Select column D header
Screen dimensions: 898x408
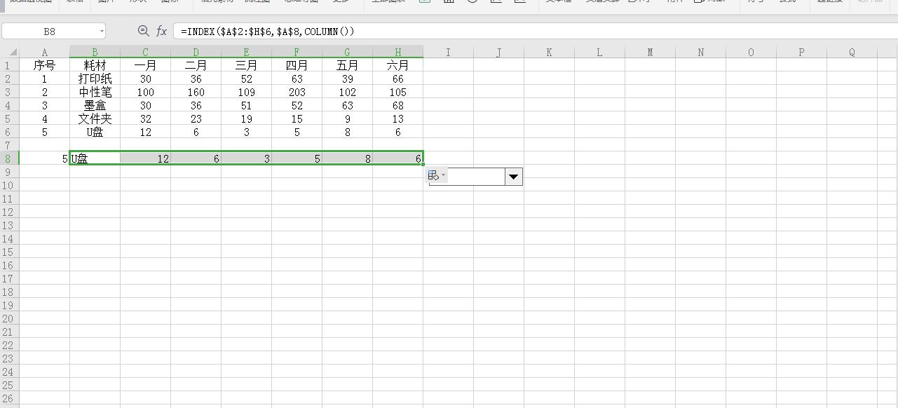pos(196,53)
